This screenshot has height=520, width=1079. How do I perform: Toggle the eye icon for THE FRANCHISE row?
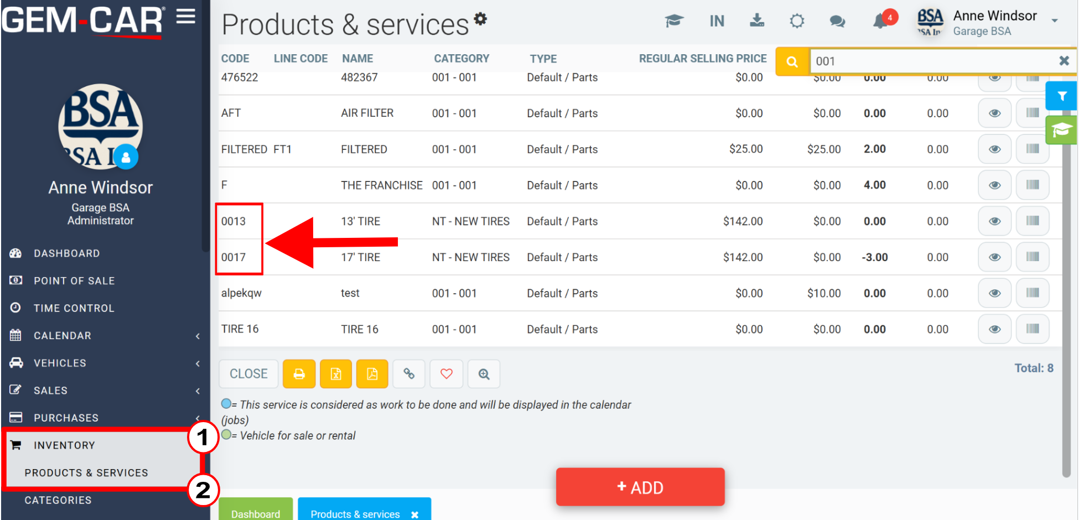pos(994,185)
